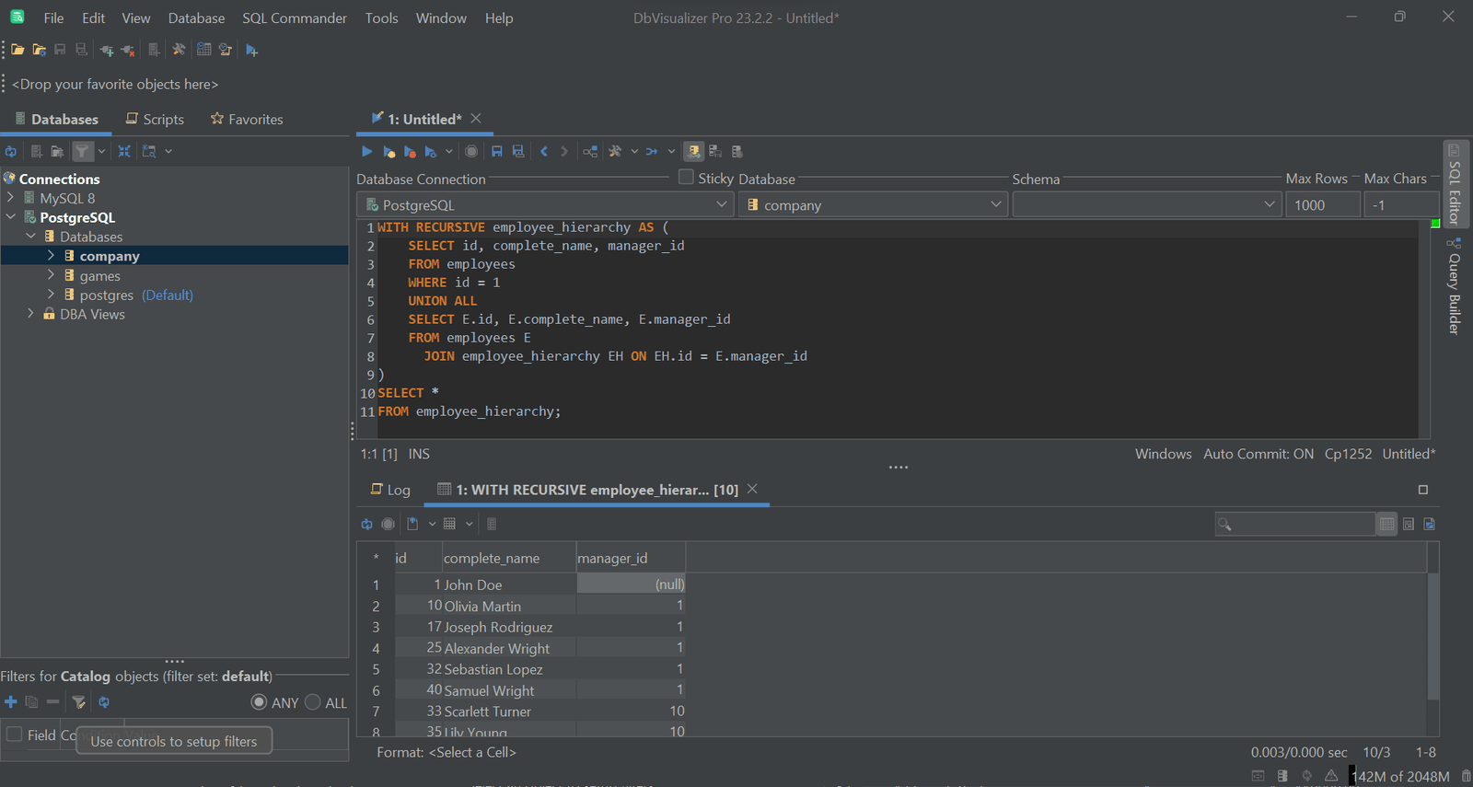Screen dimensions: 1473x787
Task: Click the previous SQL history arrow
Action: [x=544, y=152]
